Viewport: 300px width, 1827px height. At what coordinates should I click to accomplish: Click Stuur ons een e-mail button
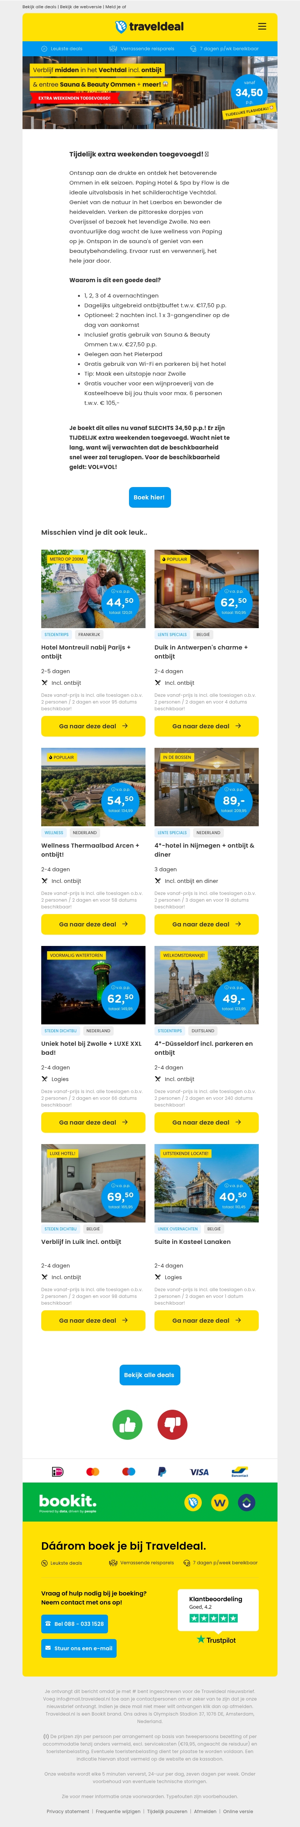[79, 1648]
